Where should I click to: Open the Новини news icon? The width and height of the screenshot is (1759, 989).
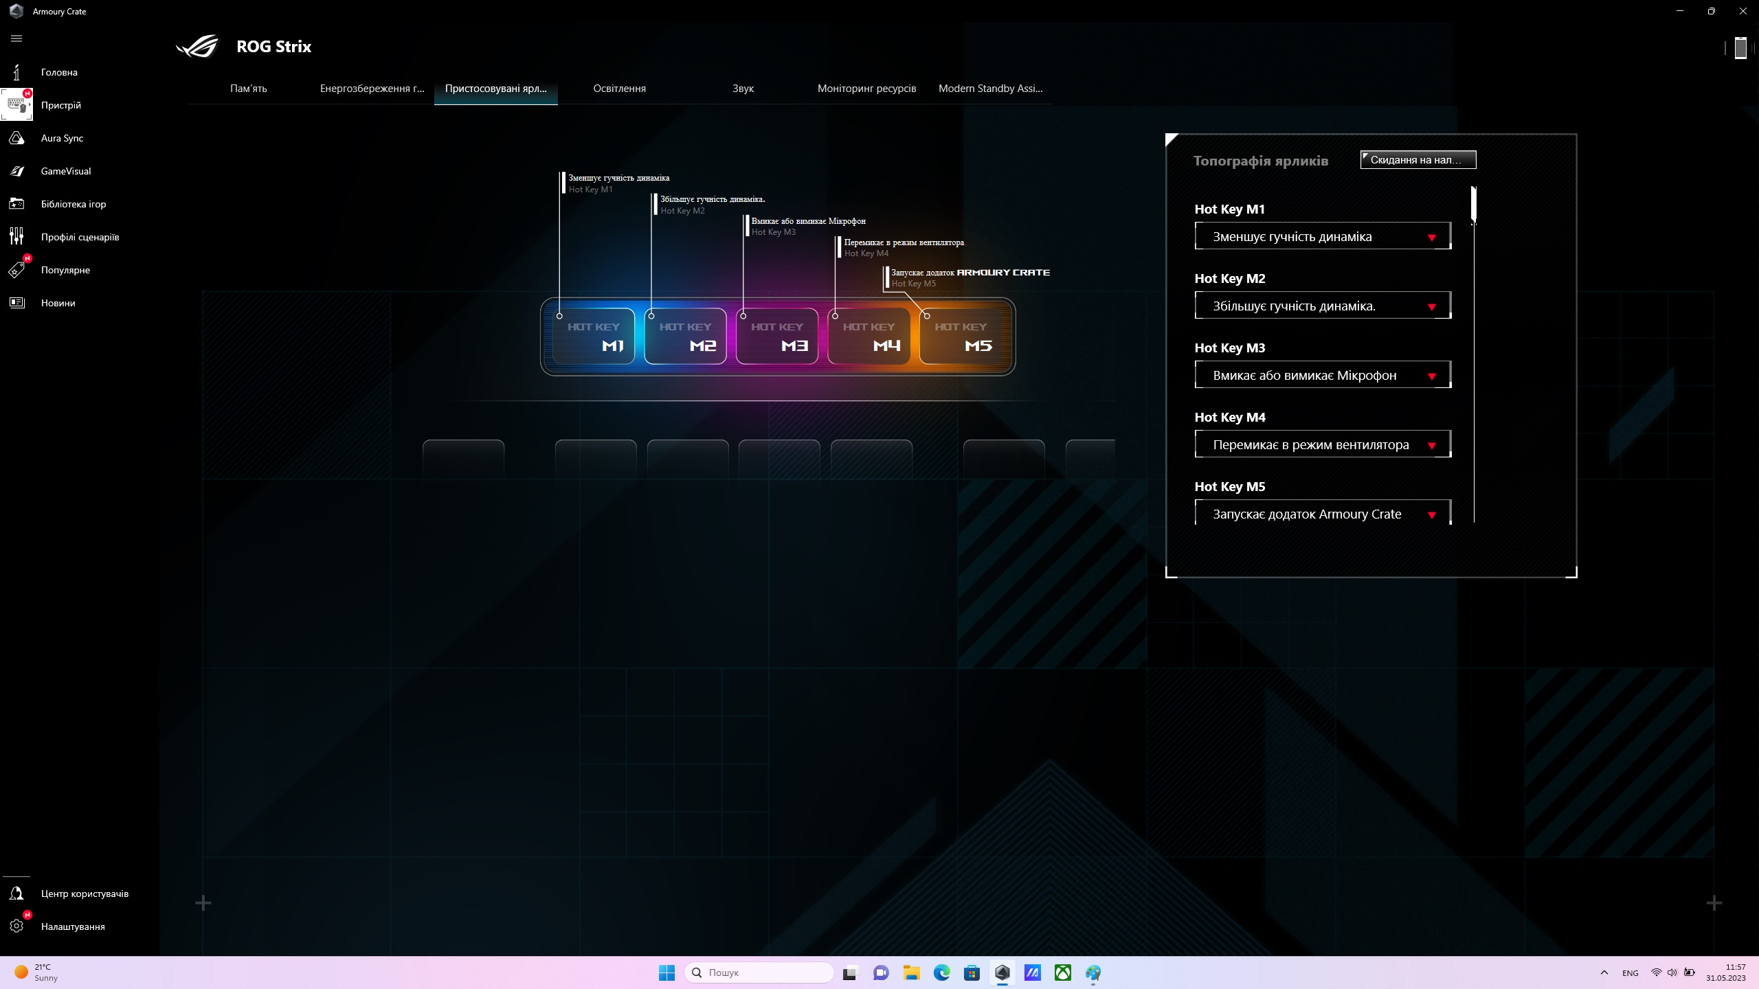16,303
